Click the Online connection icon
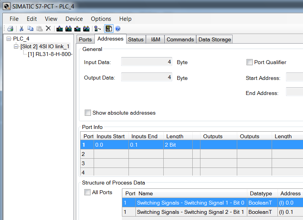The height and width of the screenshot is (220, 303). 98,29
